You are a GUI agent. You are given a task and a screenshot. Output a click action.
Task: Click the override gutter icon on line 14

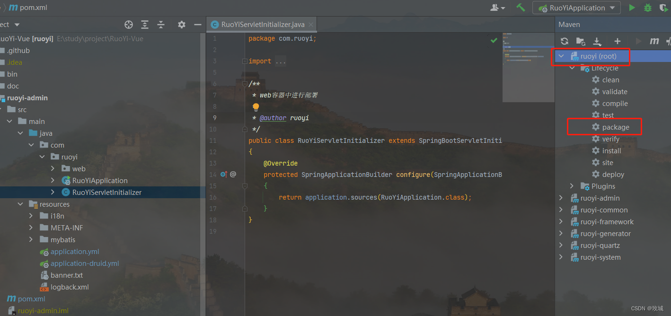[x=224, y=175]
